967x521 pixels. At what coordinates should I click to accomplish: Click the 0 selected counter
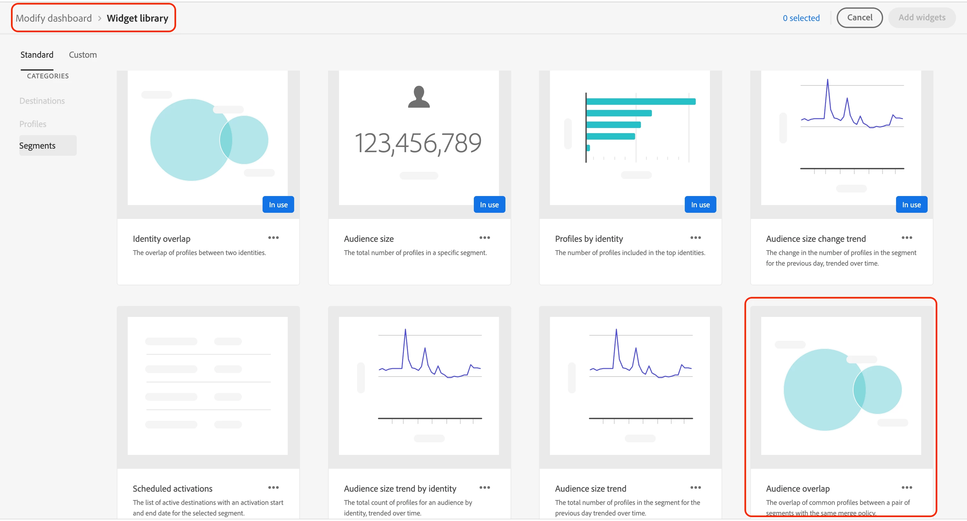pos(801,18)
